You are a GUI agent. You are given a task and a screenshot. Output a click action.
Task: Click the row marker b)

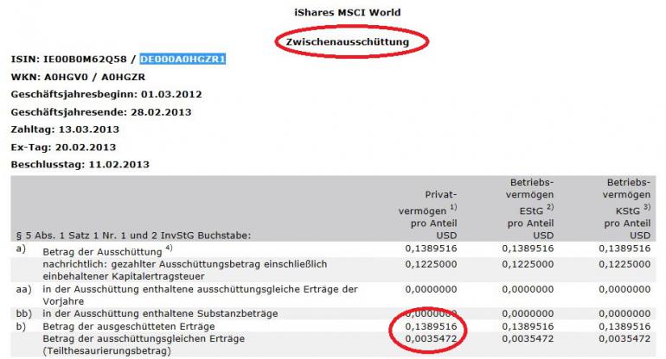click(x=21, y=326)
